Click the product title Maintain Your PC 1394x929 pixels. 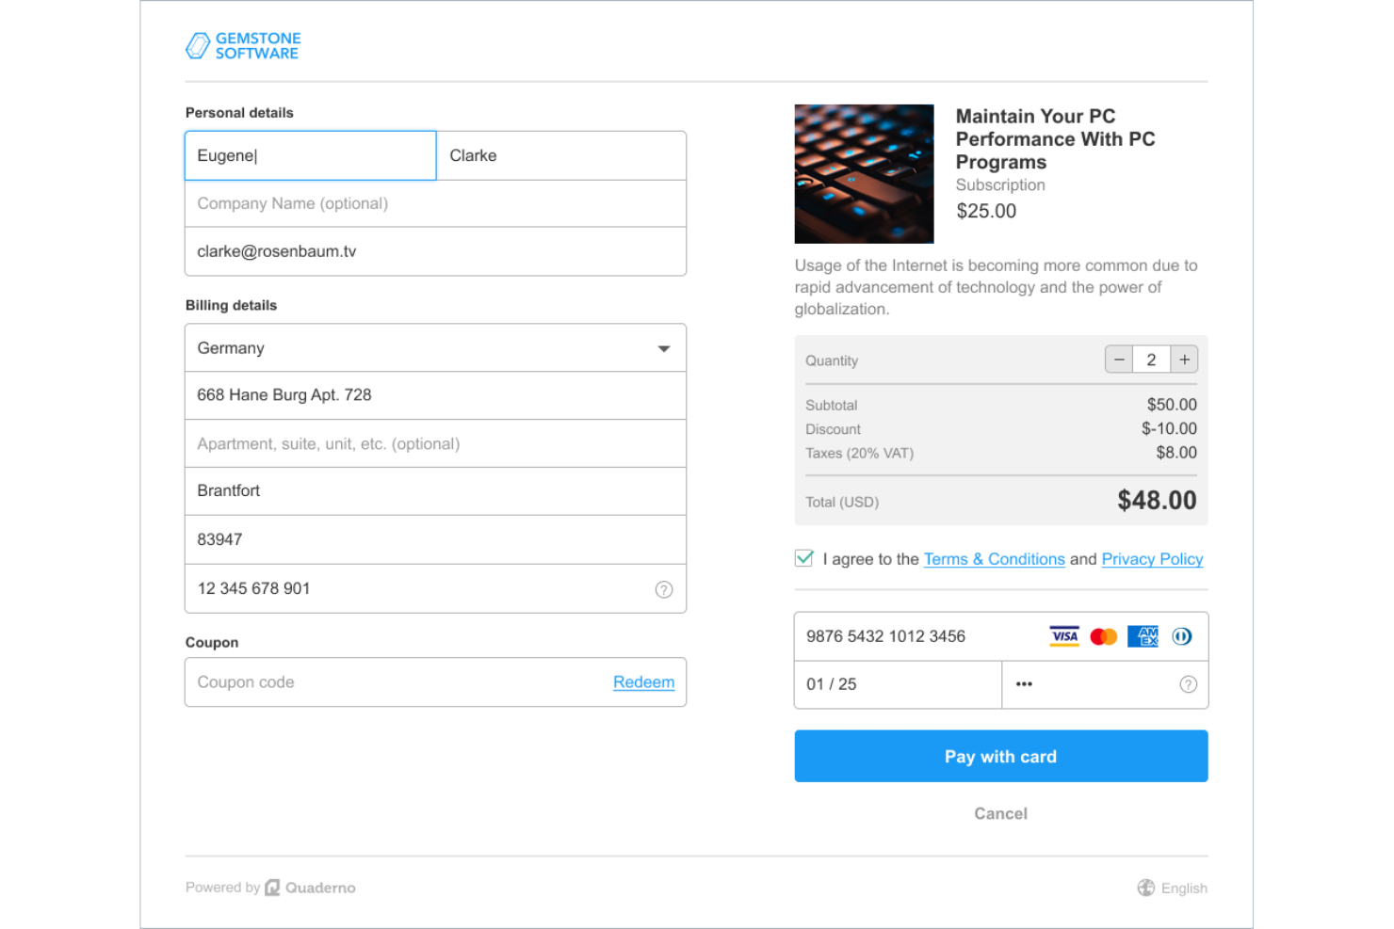point(1055,139)
